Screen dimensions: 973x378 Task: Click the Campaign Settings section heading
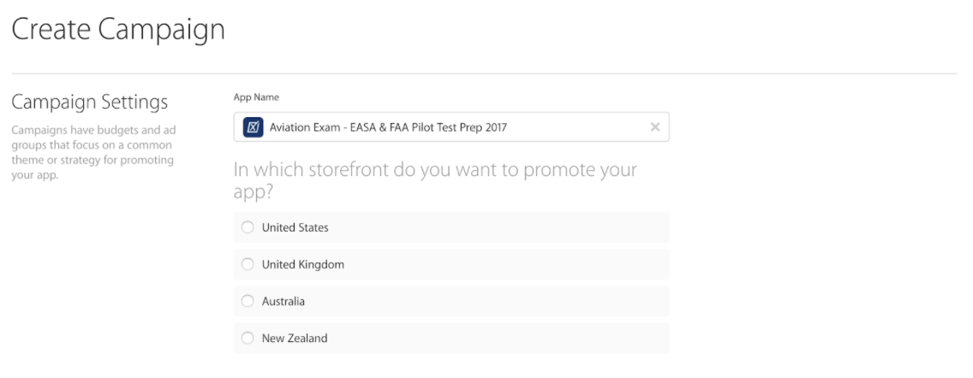pyautogui.click(x=90, y=102)
